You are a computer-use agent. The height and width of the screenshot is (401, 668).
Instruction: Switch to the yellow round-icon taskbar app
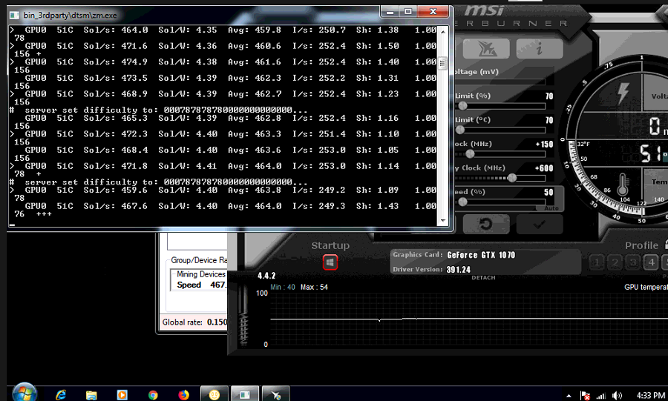[x=215, y=394]
